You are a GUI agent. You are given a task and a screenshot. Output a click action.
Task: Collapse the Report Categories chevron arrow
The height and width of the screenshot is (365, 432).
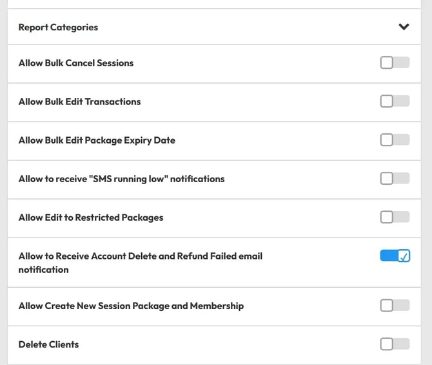pyautogui.click(x=404, y=27)
